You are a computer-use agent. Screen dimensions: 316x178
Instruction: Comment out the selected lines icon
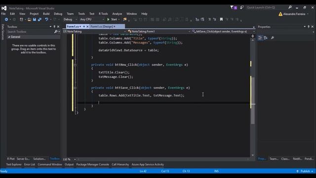209,19
